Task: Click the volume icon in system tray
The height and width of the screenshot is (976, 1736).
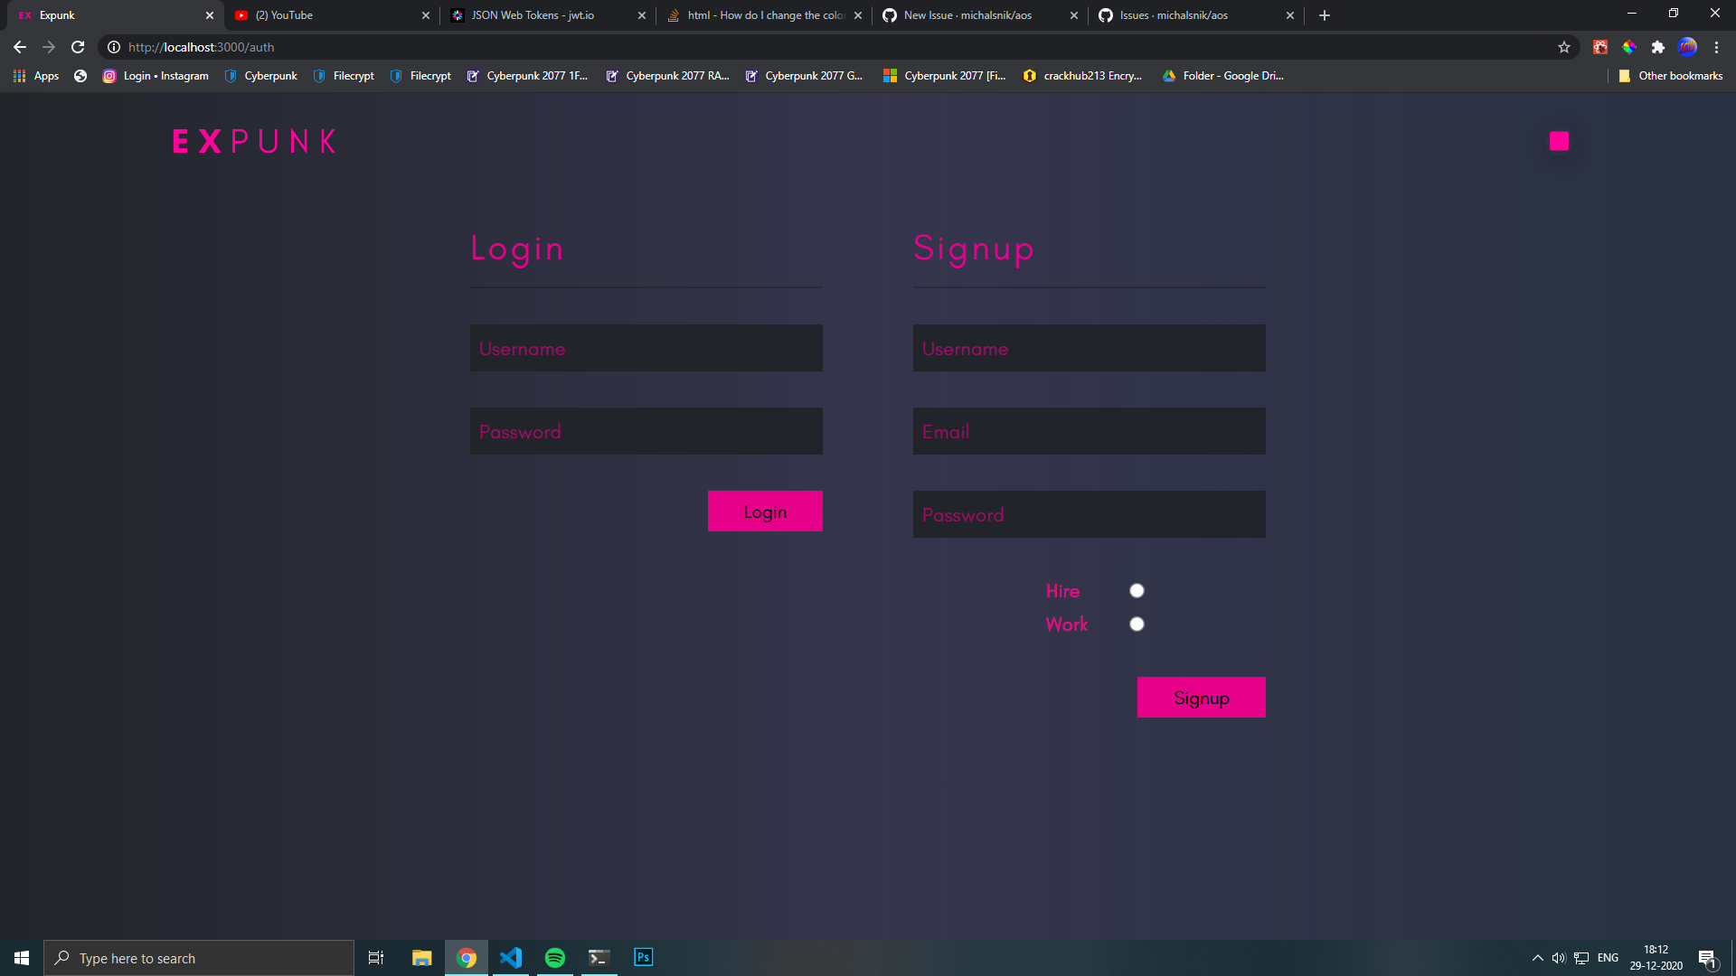Action: coord(1558,957)
